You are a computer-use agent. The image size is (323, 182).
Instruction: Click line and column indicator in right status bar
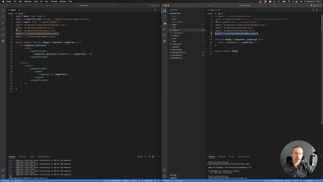tap(274, 181)
